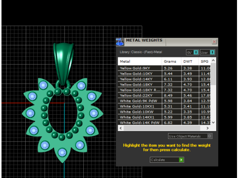Click the 4.39 DWT cell
This screenshot has height=178, width=238.
tap(190, 123)
